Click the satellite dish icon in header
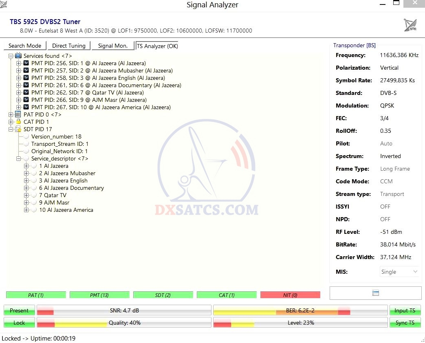Image resolution: width=425 pixels, height=343 pixels. 410,25
